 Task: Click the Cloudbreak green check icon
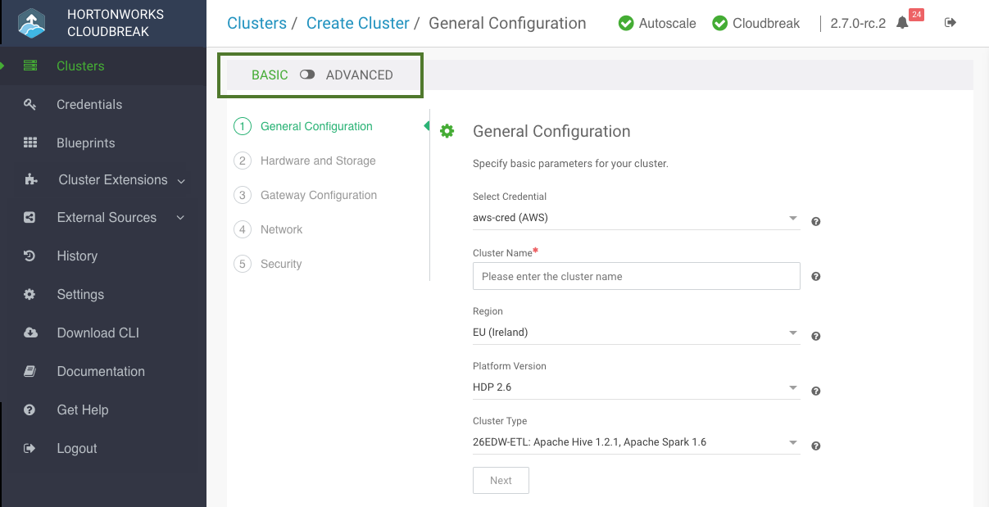tap(720, 24)
